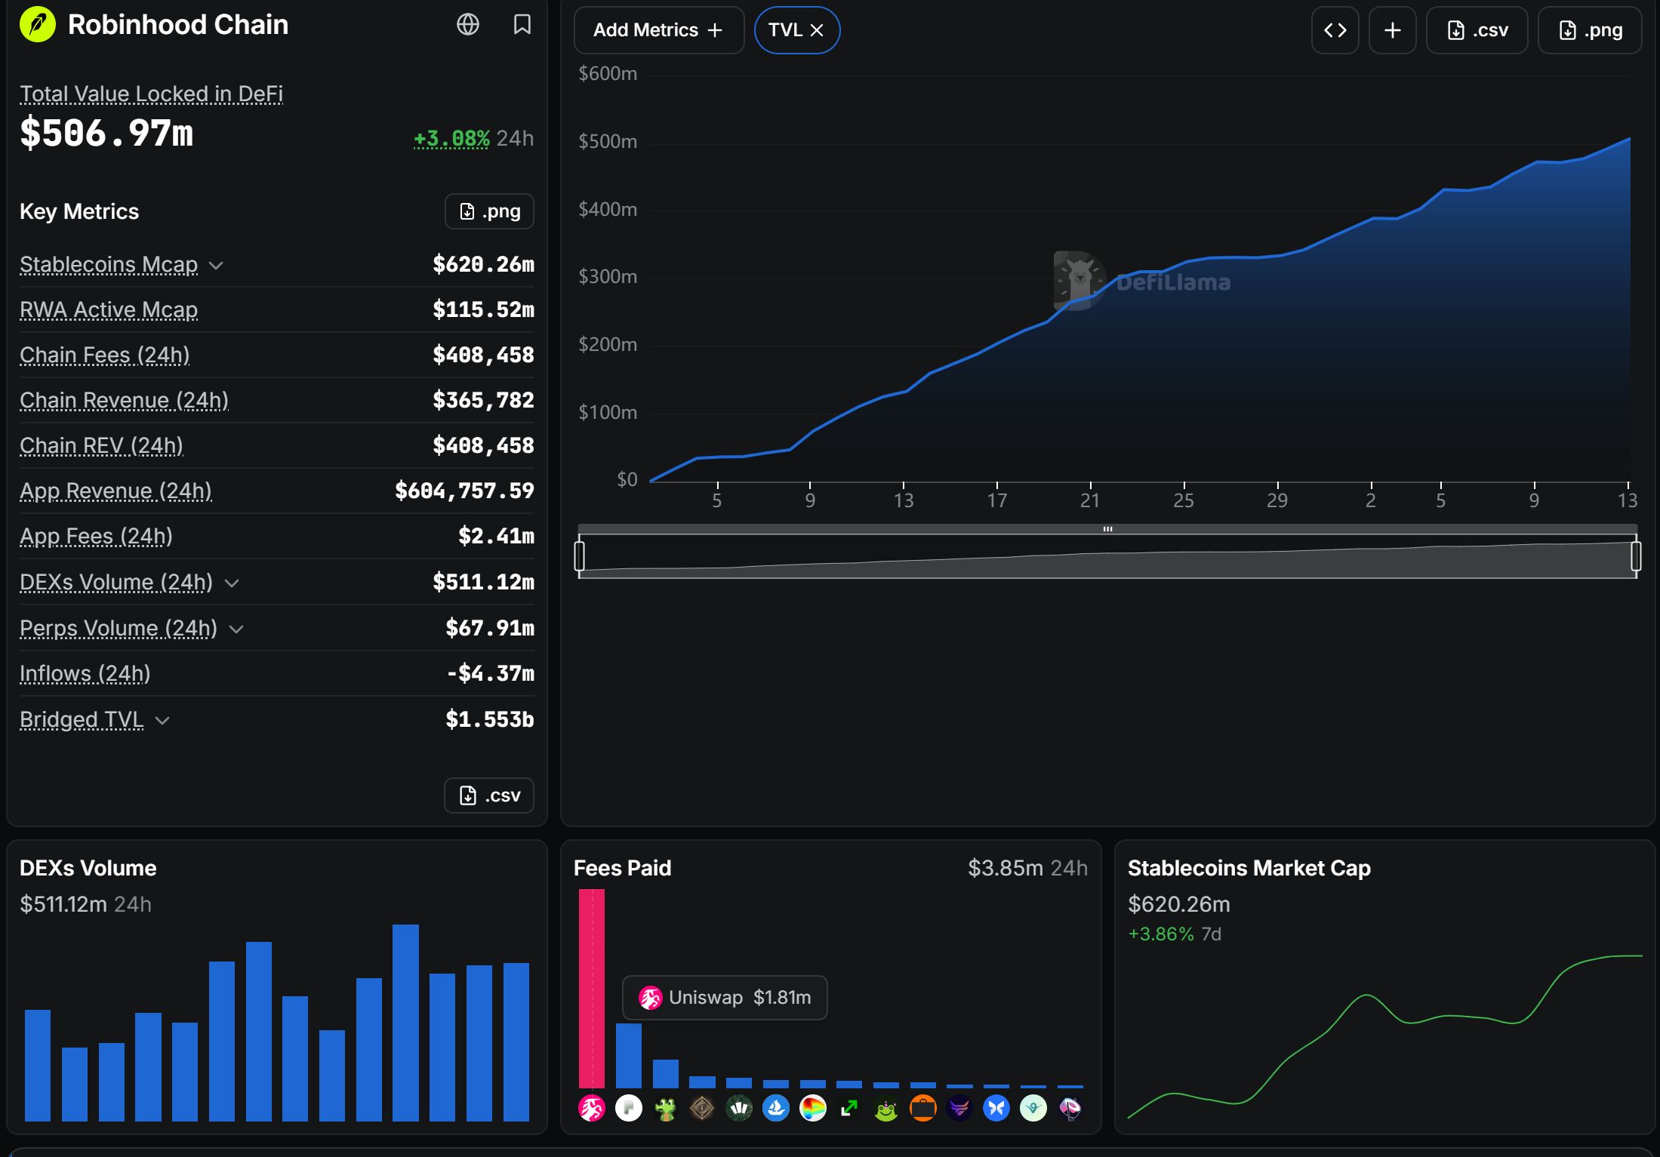Click the blue butterfly Morpho icon

click(996, 1108)
